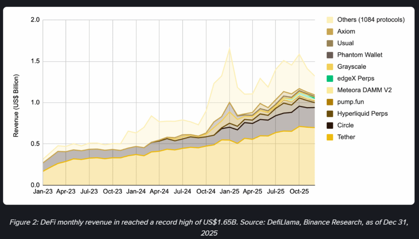Click the 1.5 y-axis tick label
This screenshot has height=239, width=419.
point(36,61)
